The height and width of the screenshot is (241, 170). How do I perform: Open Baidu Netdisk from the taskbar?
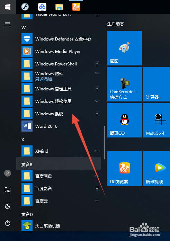coord(42,7)
